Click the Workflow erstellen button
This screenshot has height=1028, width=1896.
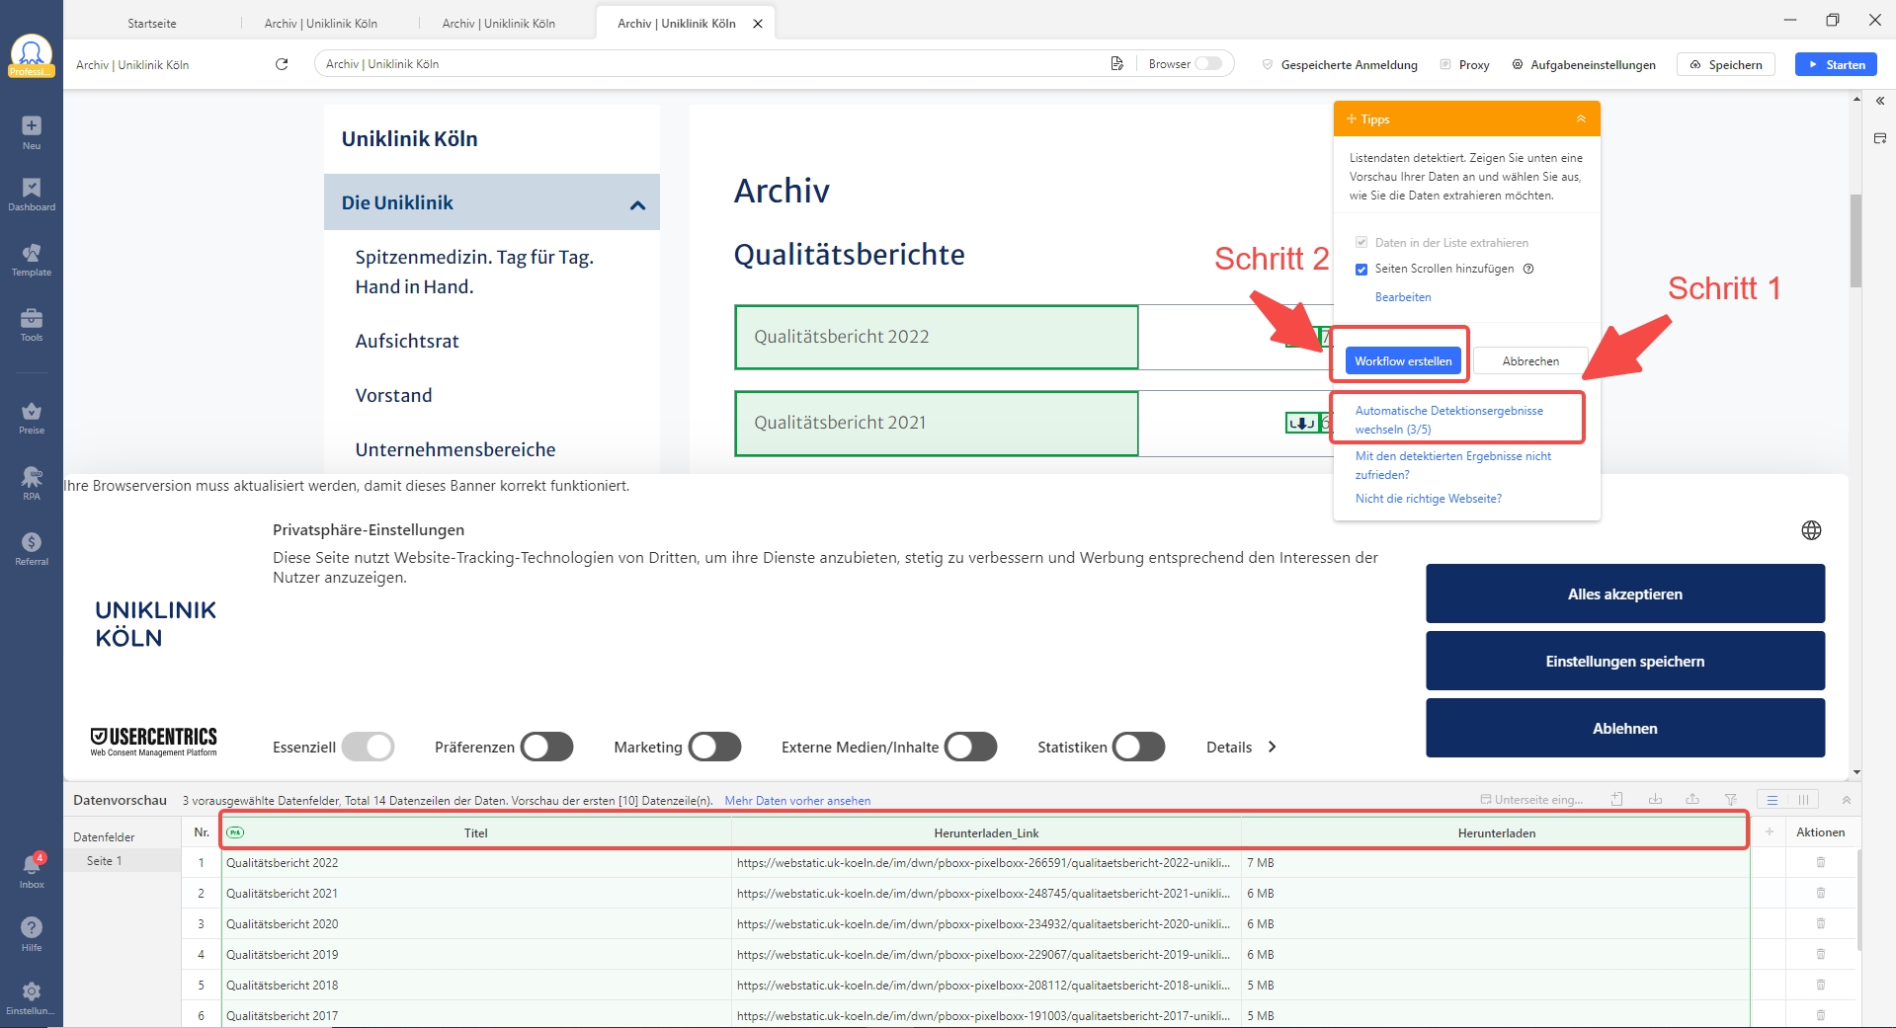(x=1403, y=360)
